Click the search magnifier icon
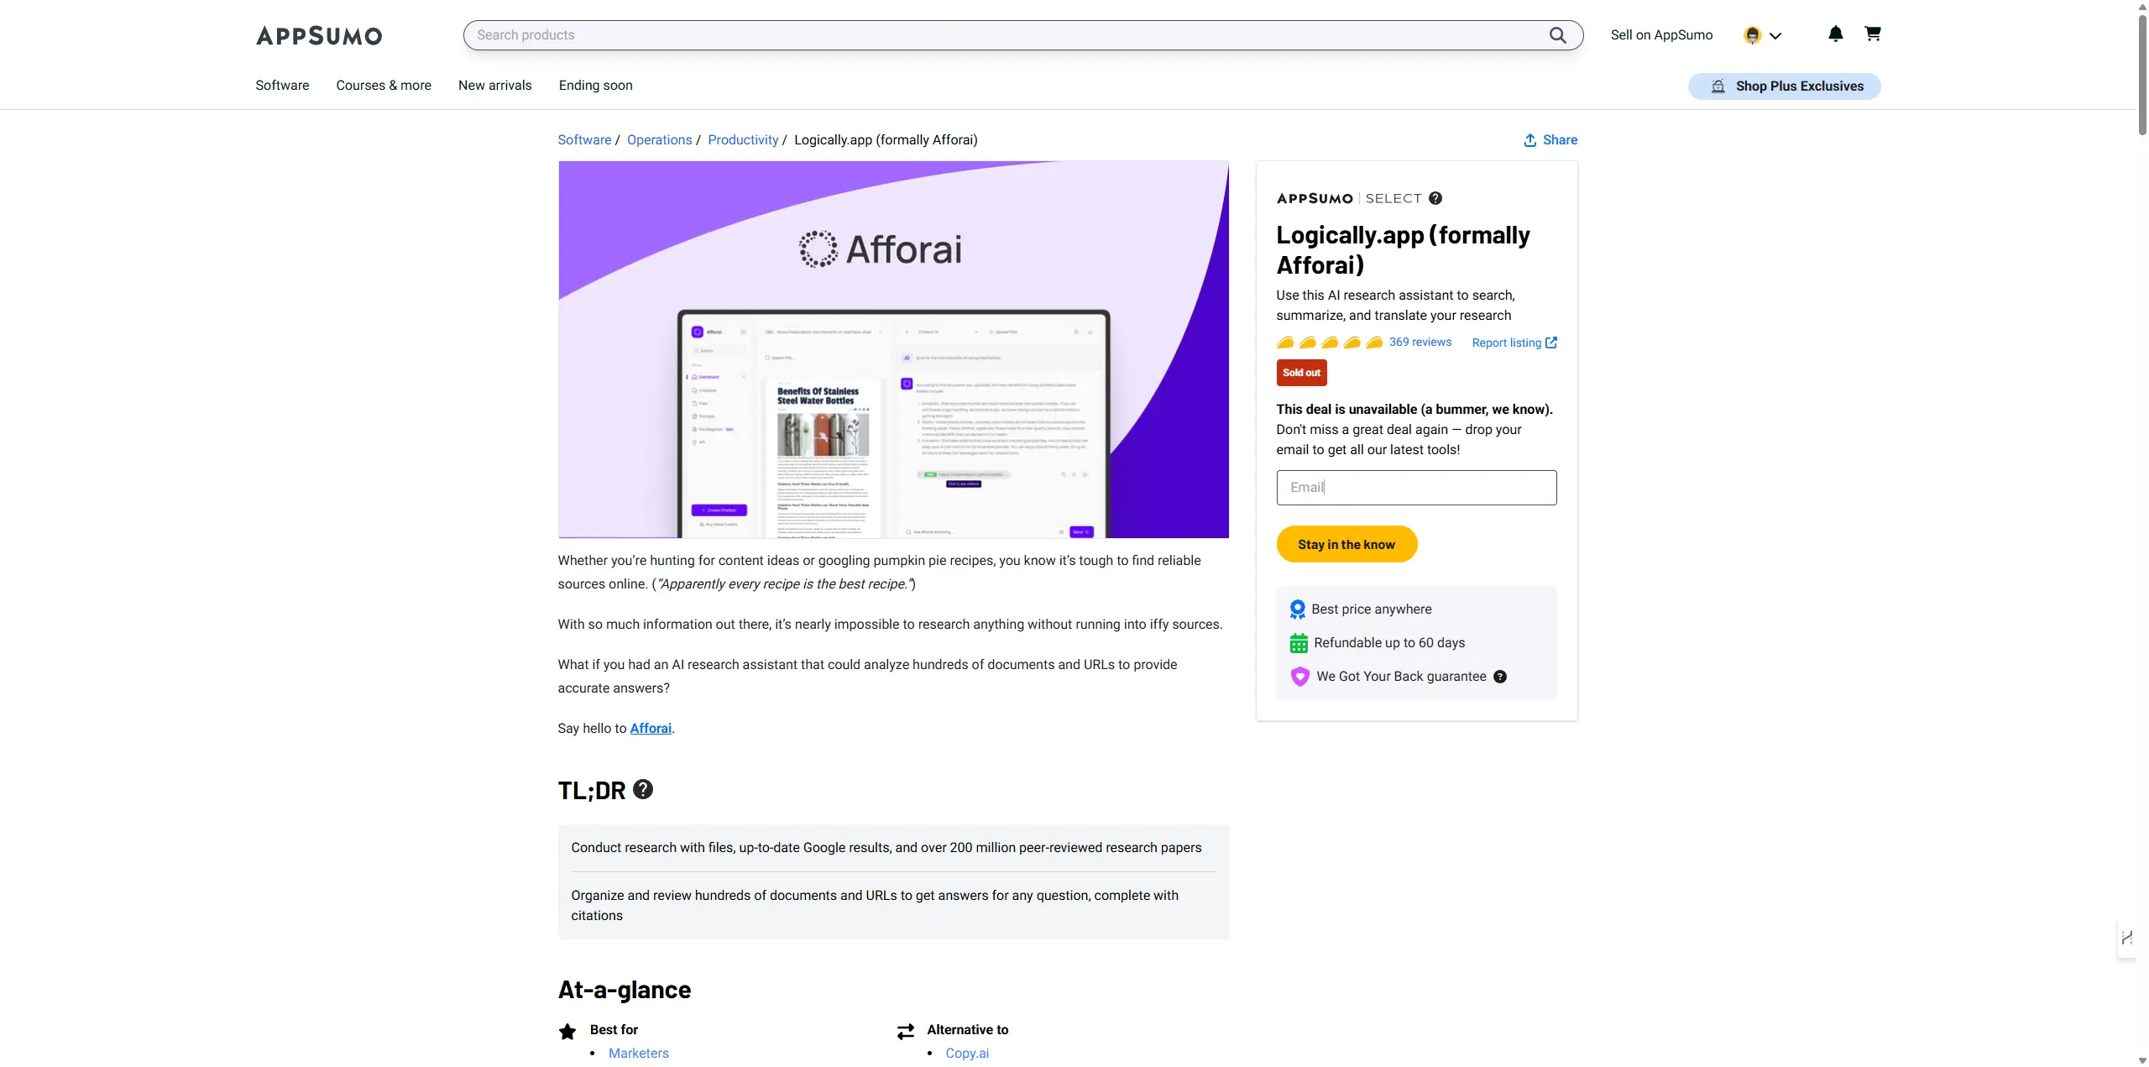 (x=1557, y=35)
